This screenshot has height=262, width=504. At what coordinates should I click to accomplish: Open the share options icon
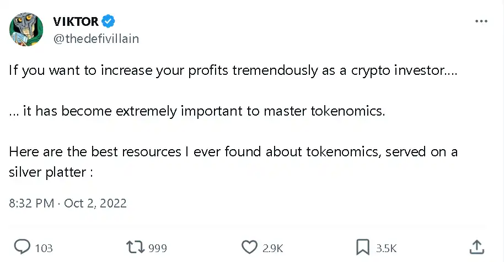(478, 248)
